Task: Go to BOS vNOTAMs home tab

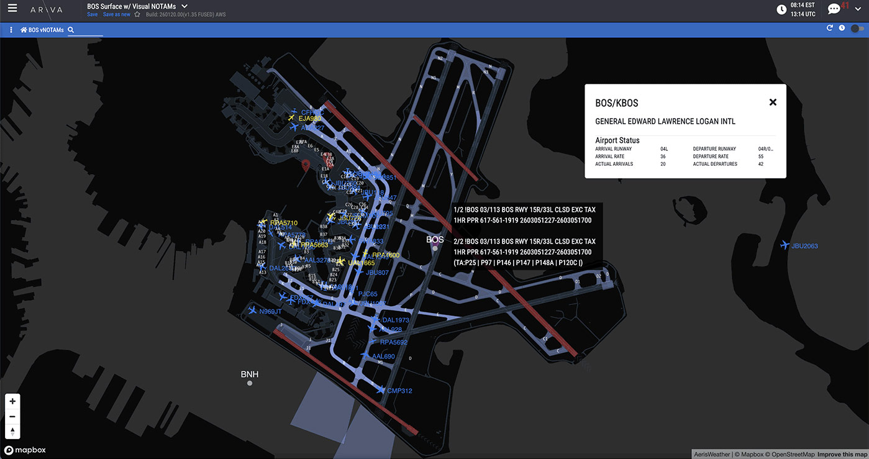Action: pyautogui.click(x=42, y=30)
